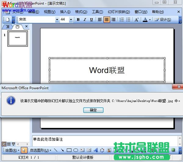Select the Line drawing tool
The height and width of the screenshot is (162, 183).
point(56,150)
